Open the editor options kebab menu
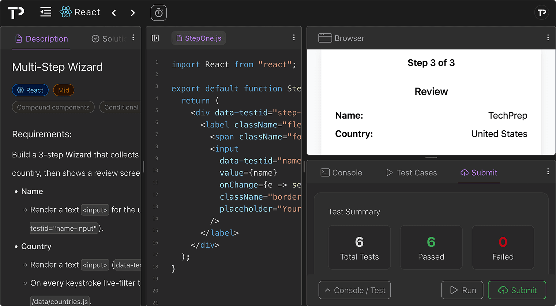Screen dimensions: 556x306 [x=294, y=37]
